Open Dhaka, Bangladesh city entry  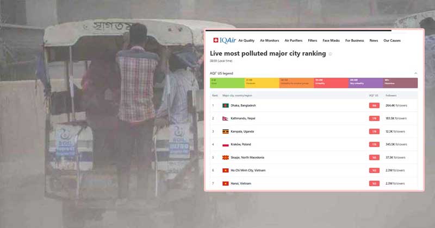point(243,105)
